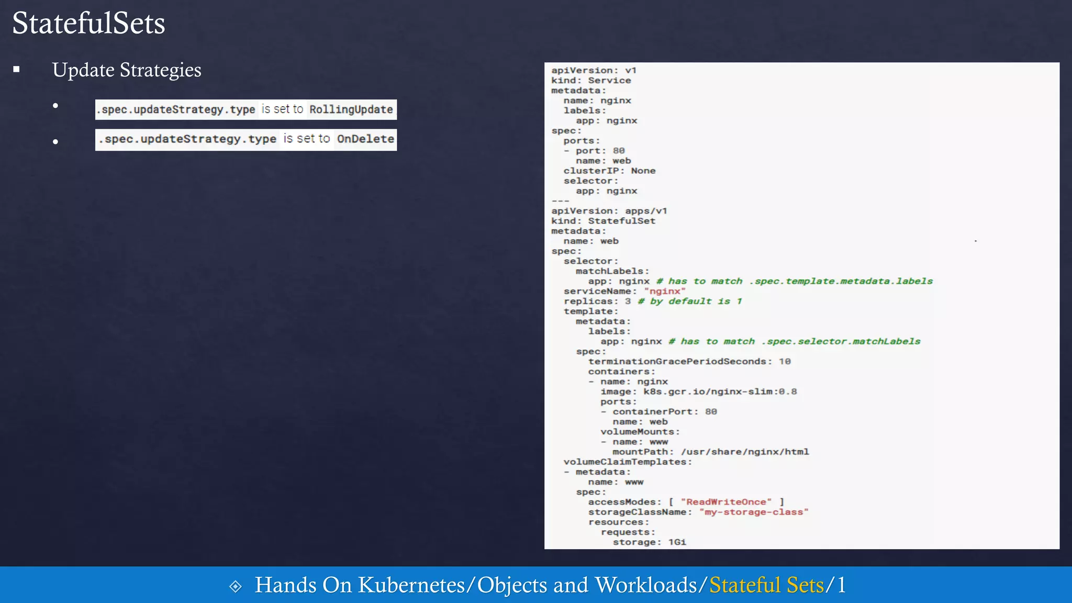The width and height of the screenshot is (1072, 603).
Task: Click the 'replicas: 3' line
Action: pos(653,301)
